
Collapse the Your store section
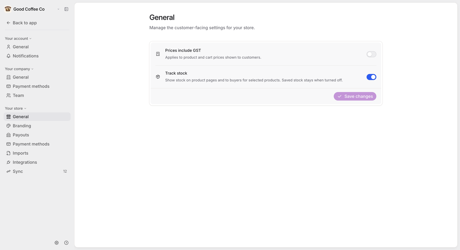point(16,108)
